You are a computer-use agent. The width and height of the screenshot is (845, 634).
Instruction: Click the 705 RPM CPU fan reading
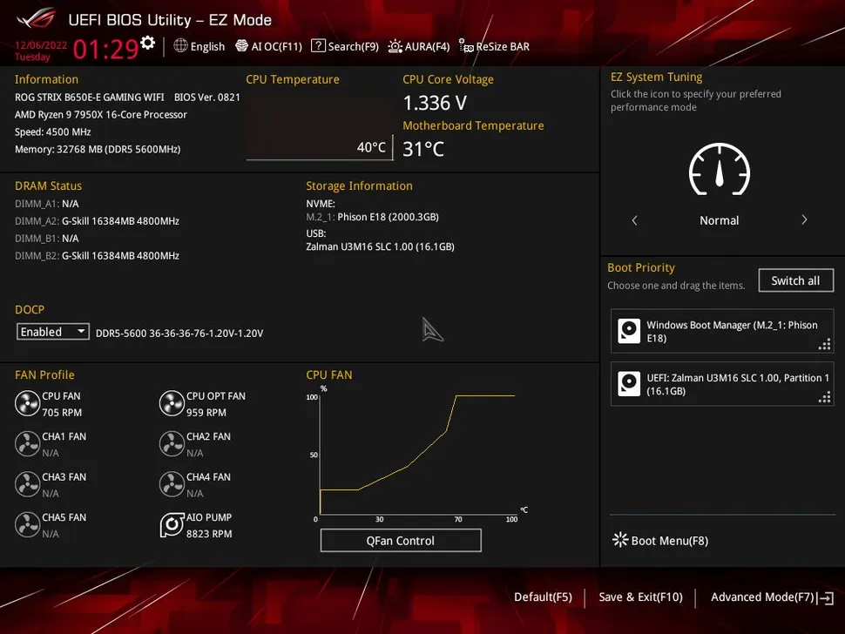click(62, 412)
